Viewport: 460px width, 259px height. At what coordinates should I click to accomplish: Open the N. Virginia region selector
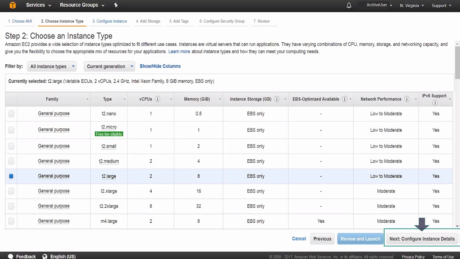pyautogui.click(x=412, y=5)
